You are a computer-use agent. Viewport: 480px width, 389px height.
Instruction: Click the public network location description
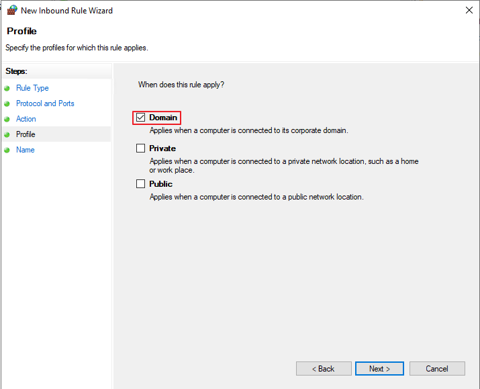(256, 197)
